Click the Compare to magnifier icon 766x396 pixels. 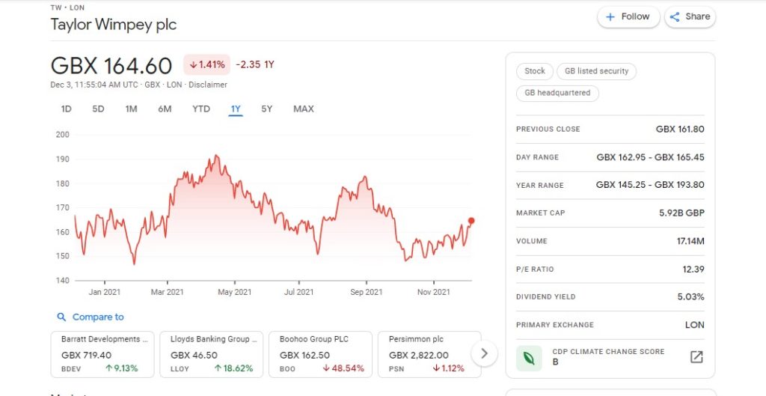61,317
